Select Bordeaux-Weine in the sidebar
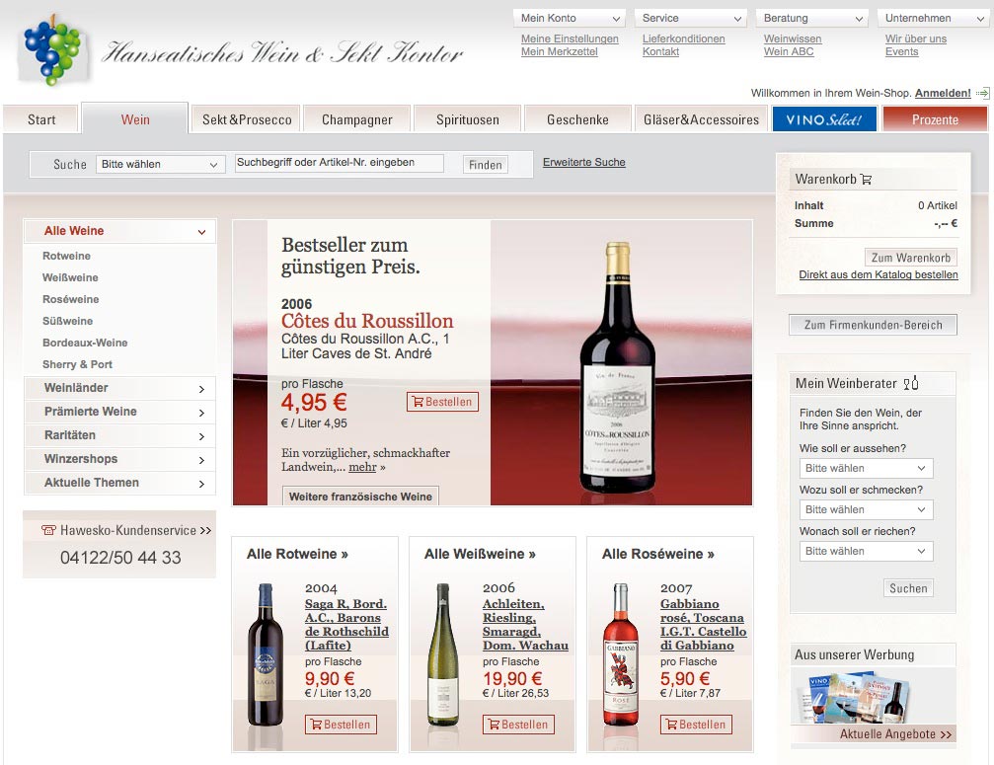 [85, 343]
